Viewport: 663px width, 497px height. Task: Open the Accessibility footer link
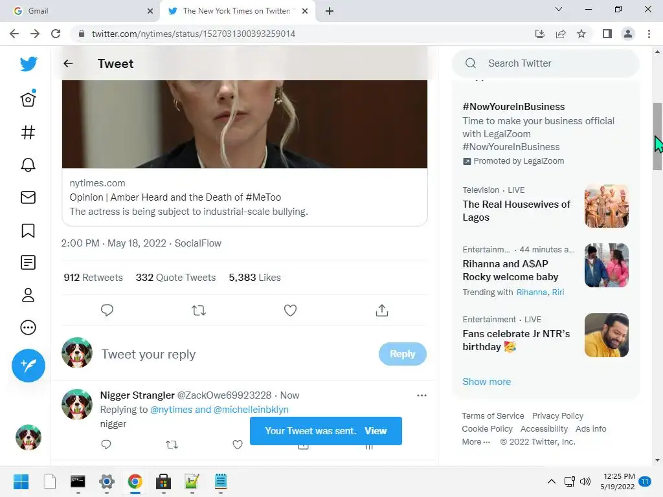coord(544,429)
